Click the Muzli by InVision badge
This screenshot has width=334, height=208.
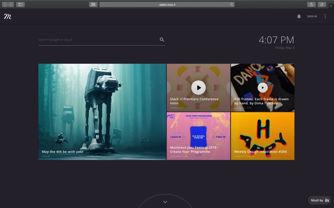tap(319, 200)
